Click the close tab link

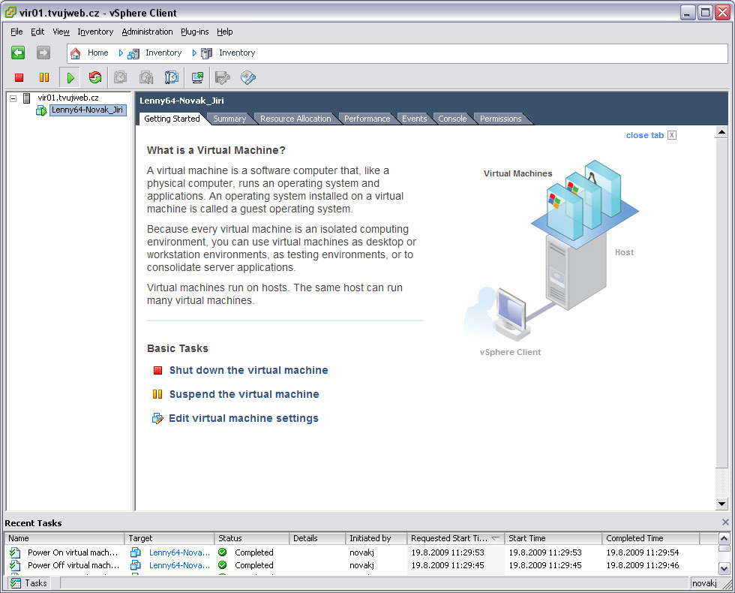click(645, 135)
